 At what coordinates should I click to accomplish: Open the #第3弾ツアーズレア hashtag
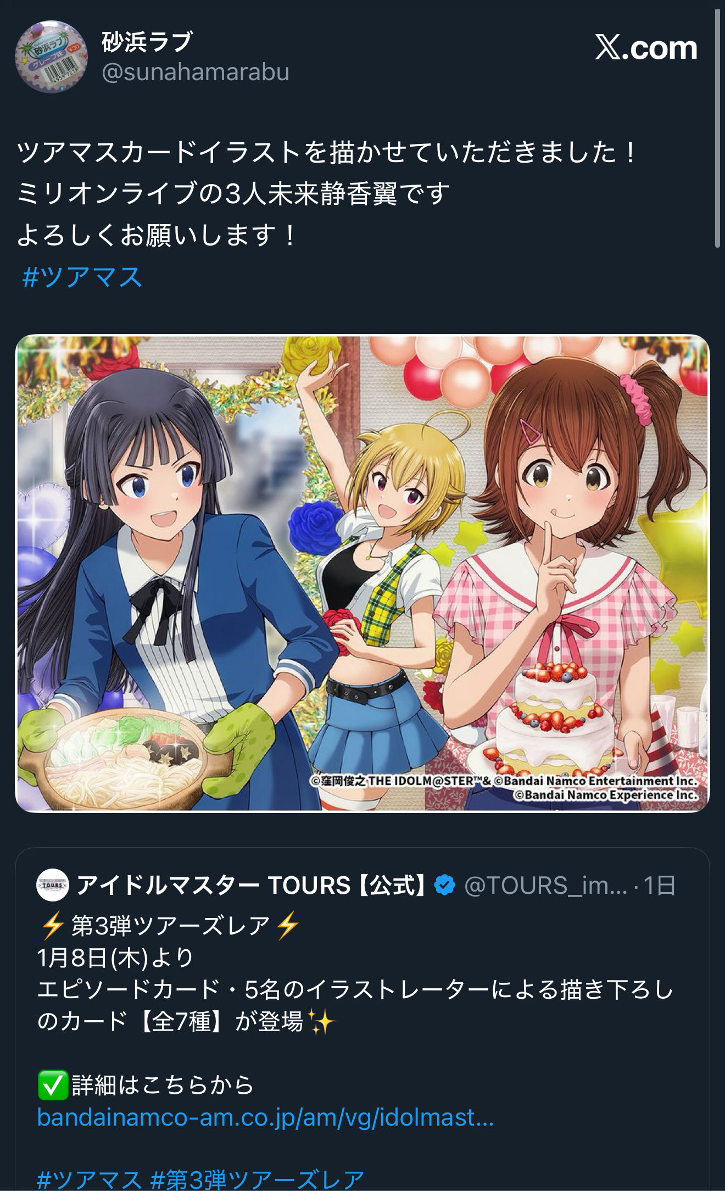point(257,1180)
